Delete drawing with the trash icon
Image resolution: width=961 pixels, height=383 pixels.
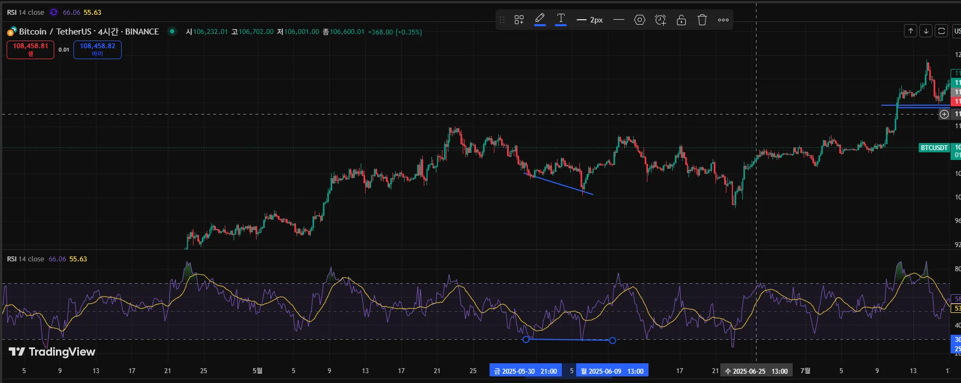702,20
